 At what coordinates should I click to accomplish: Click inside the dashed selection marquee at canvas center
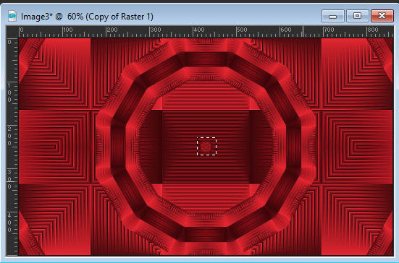coord(206,147)
